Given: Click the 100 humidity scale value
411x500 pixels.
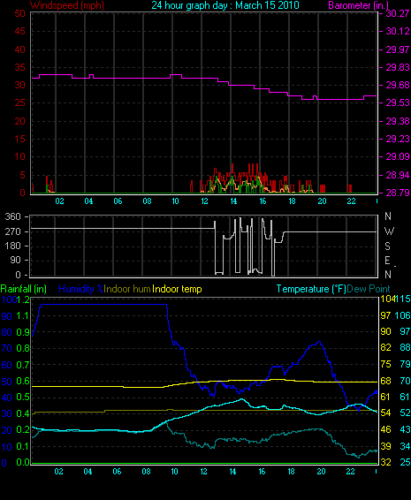Looking at the screenshot, I should click(9, 299).
